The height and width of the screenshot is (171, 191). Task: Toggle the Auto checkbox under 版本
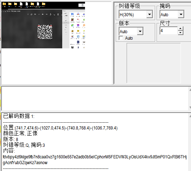pyautogui.click(x=121, y=38)
